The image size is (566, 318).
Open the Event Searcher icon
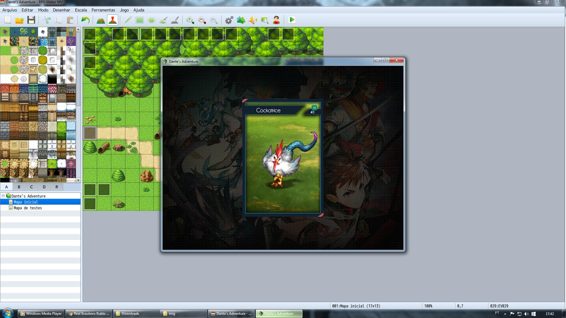click(x=265, y=20)
